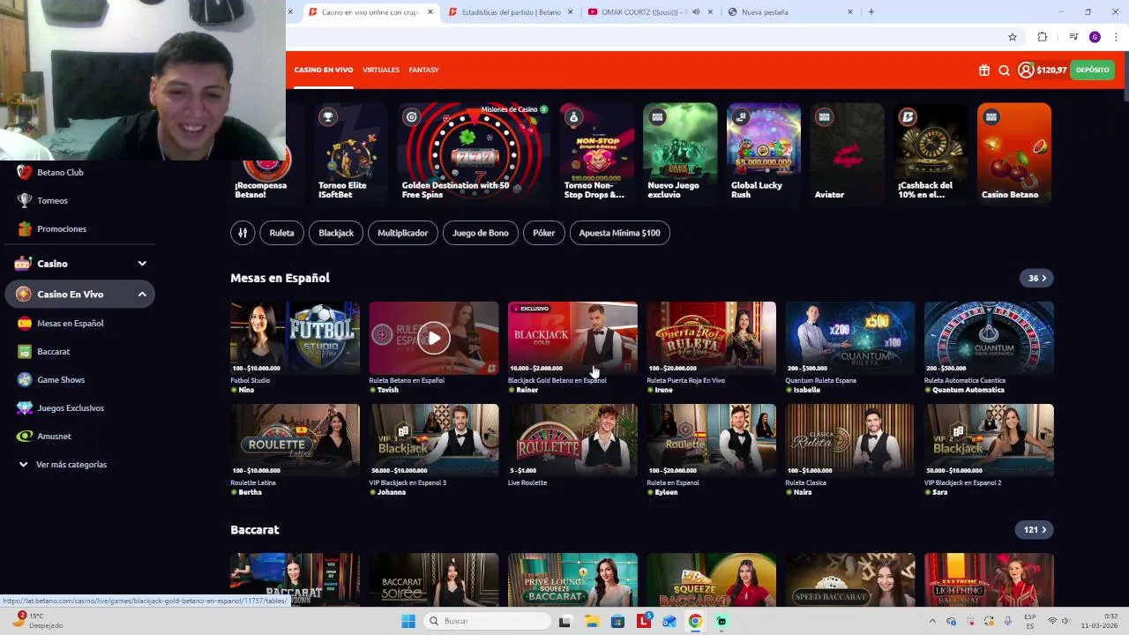Image resolution: width=1129 pixels, height=635 pixels.
Task: Open Juegos Exclusivos sidebar category
Action: pyautogui.click(x=70, y=407)
